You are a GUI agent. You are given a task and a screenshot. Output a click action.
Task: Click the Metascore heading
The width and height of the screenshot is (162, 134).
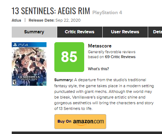[x=100, y=46]
